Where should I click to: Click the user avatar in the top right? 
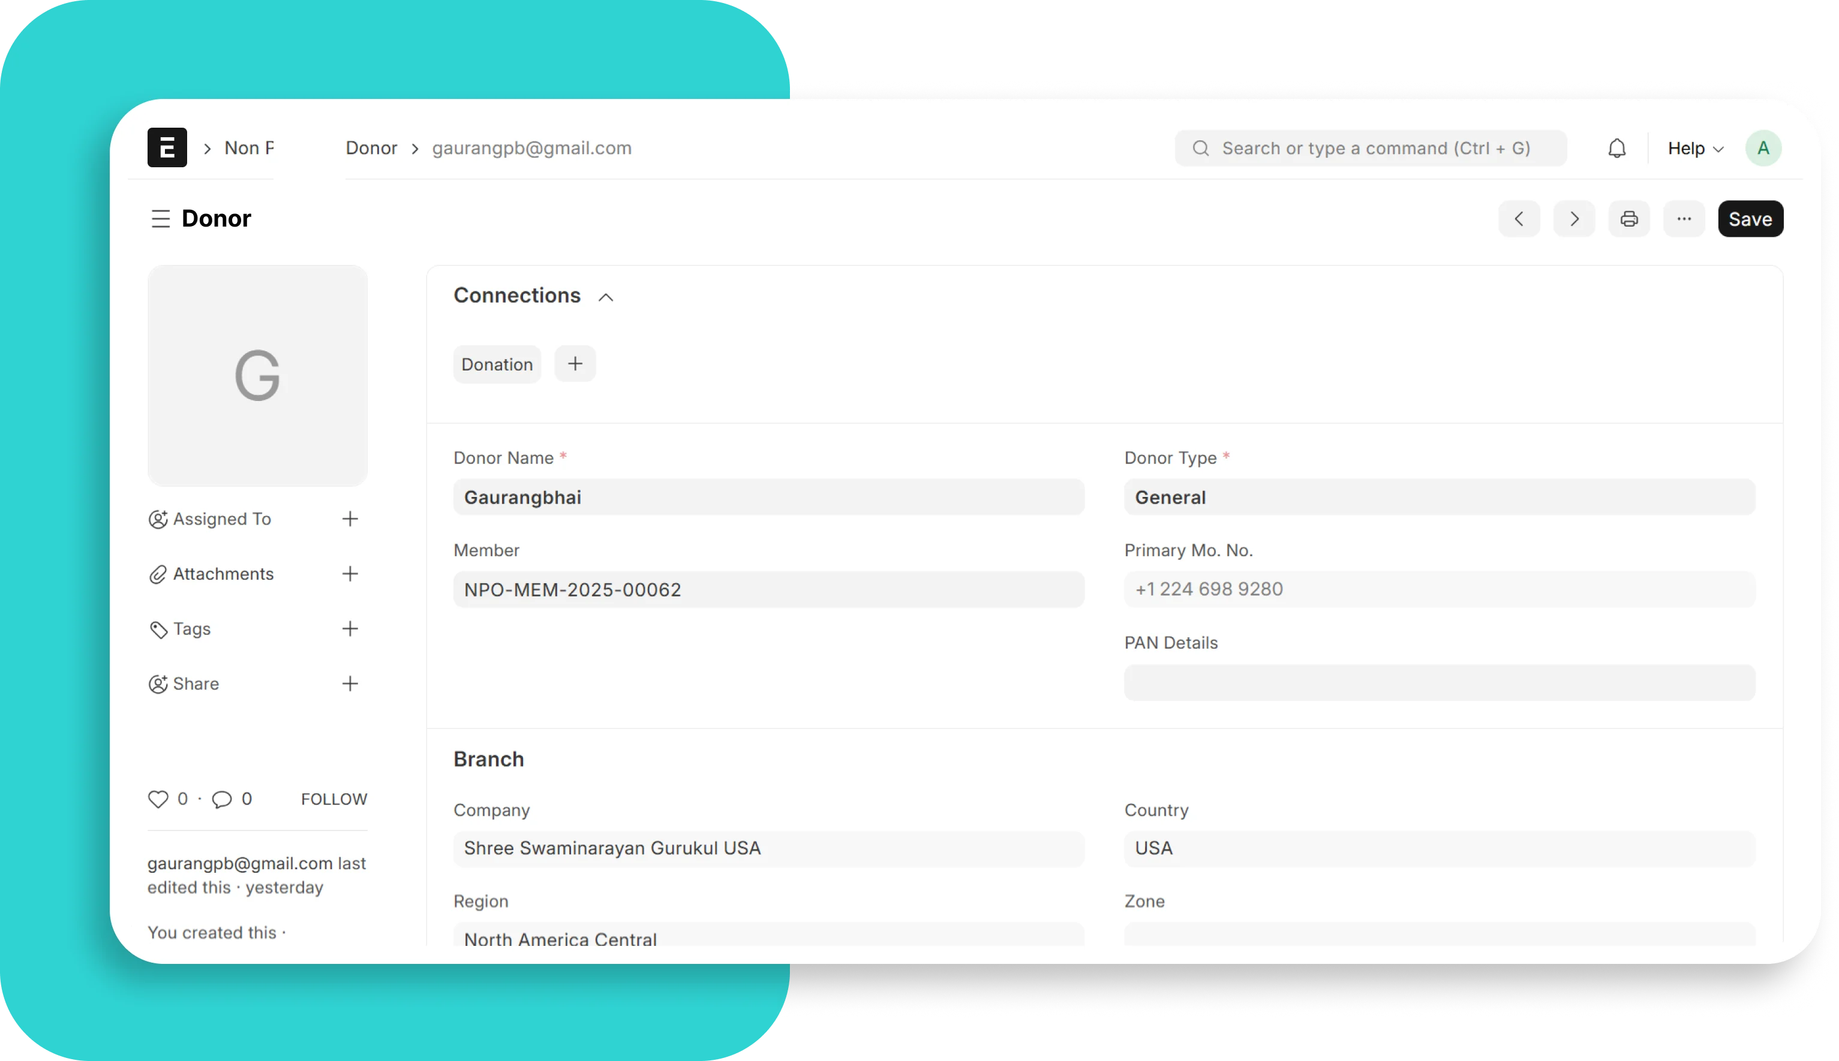click(x=1764, y=147)
